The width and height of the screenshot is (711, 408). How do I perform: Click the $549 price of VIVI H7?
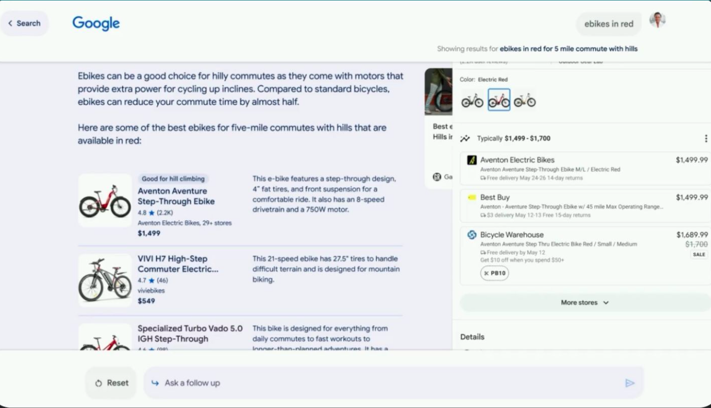[146, 301]
